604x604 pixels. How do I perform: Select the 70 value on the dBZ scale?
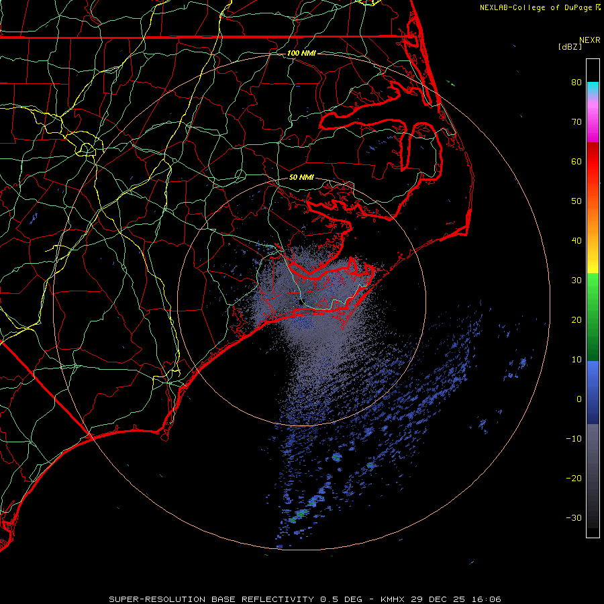(x=576, y=121)
